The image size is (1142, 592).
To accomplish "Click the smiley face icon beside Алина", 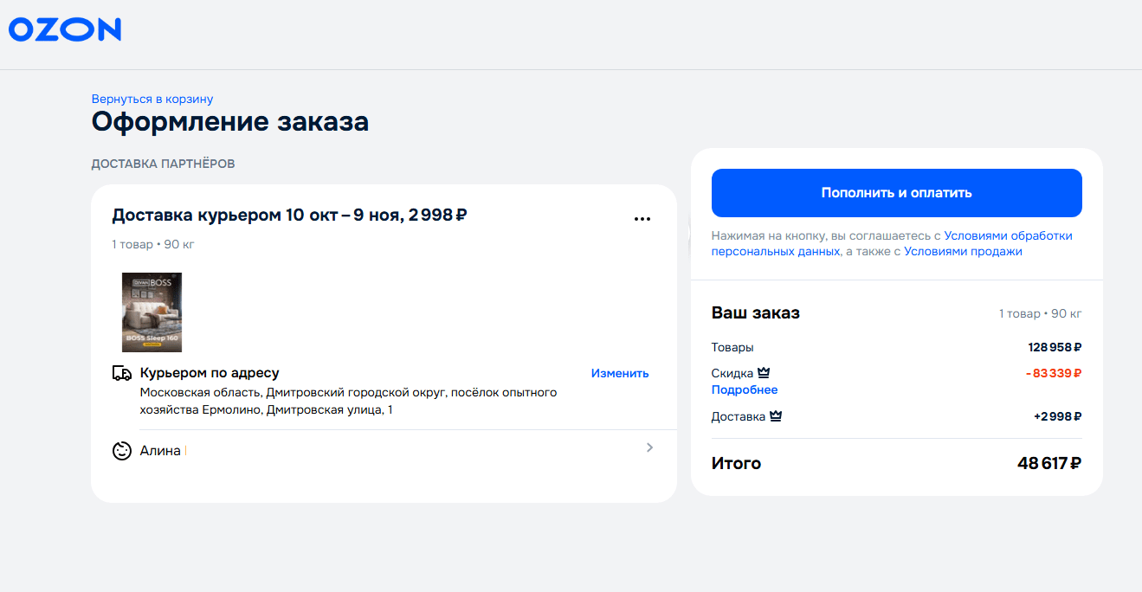I will pos(121,449).
